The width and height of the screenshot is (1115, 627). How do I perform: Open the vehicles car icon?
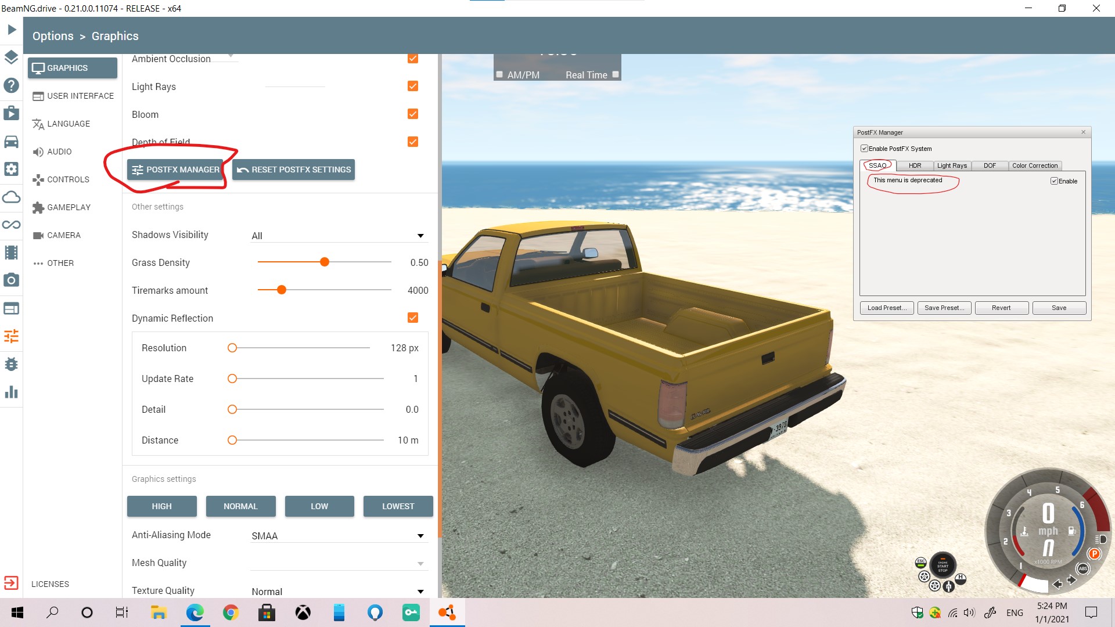click(x=11, y=142)
